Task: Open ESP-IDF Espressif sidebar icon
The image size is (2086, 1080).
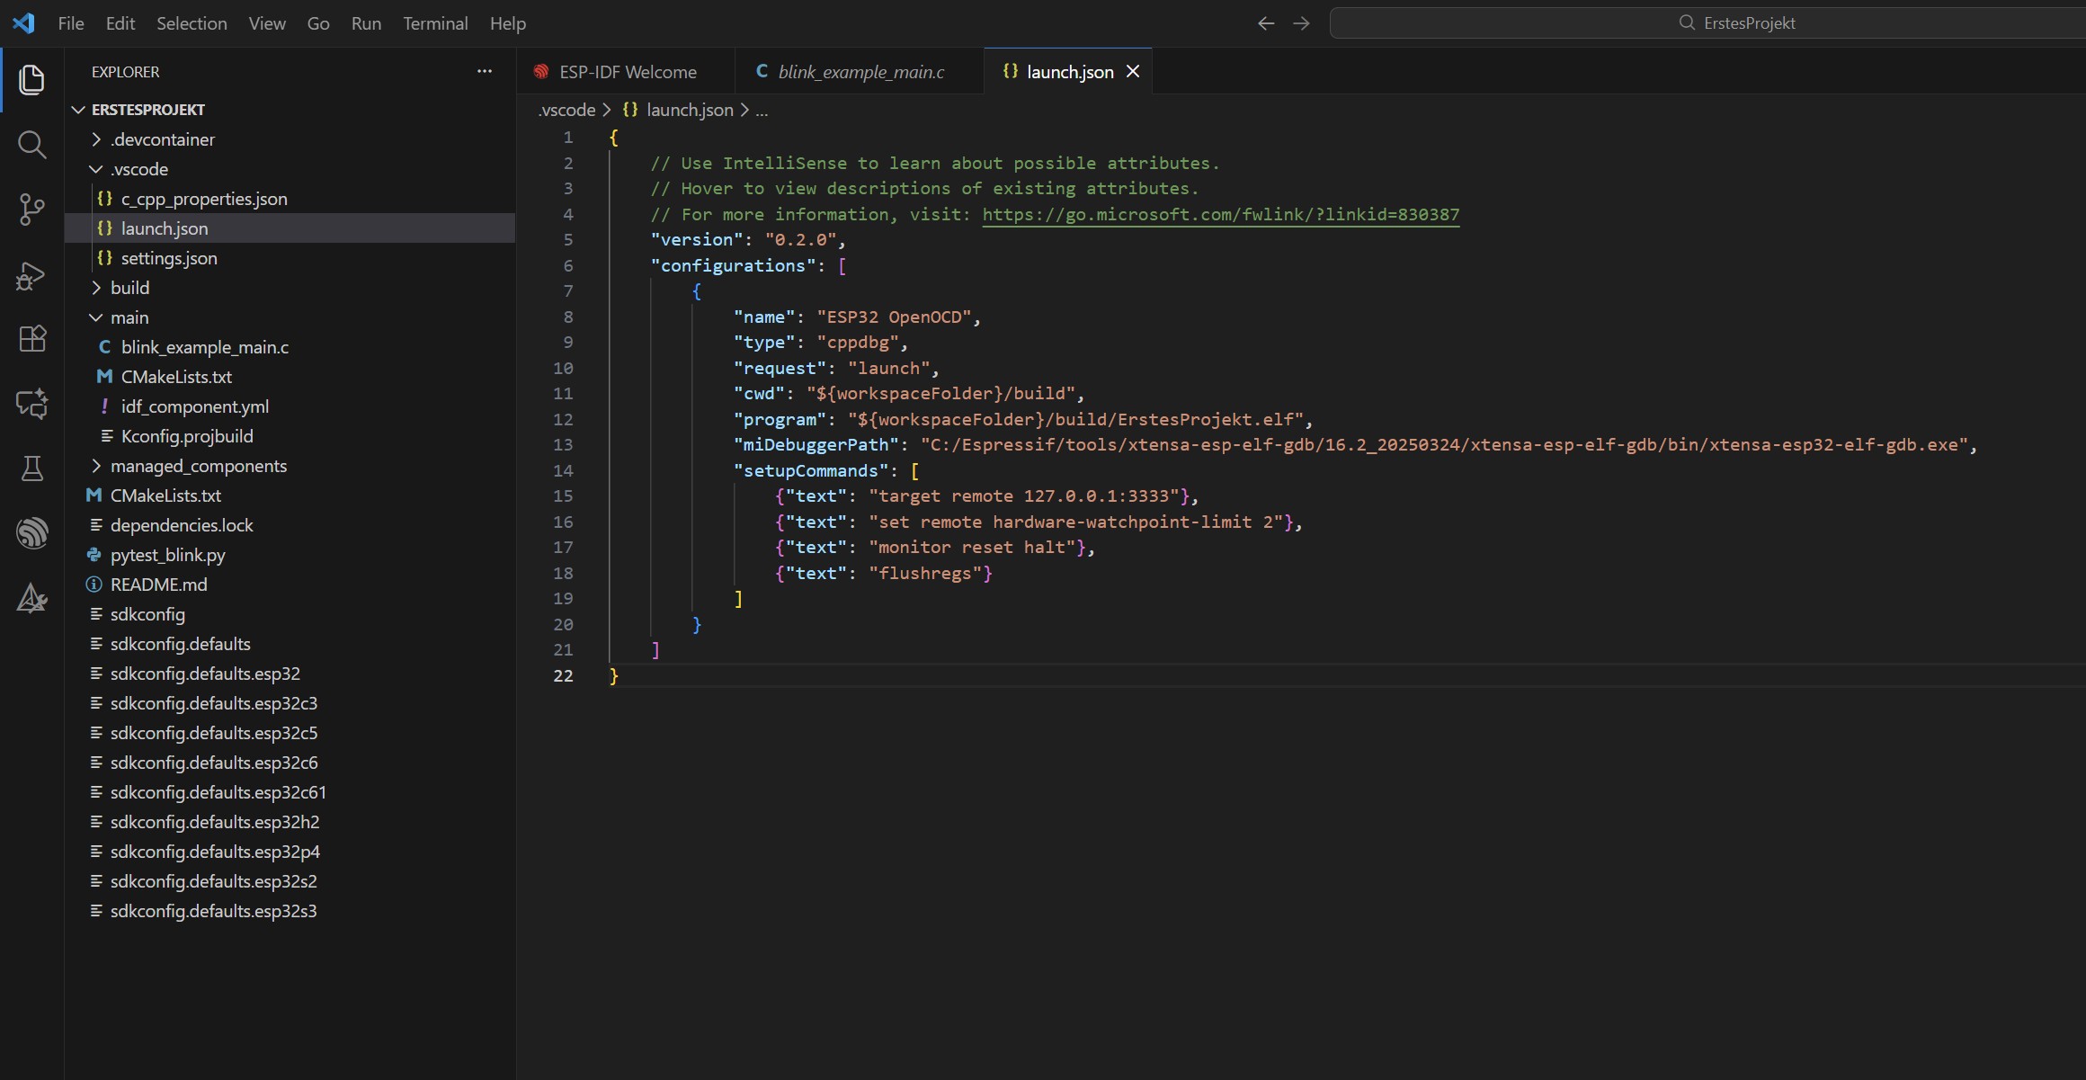Action: point(31,533)
